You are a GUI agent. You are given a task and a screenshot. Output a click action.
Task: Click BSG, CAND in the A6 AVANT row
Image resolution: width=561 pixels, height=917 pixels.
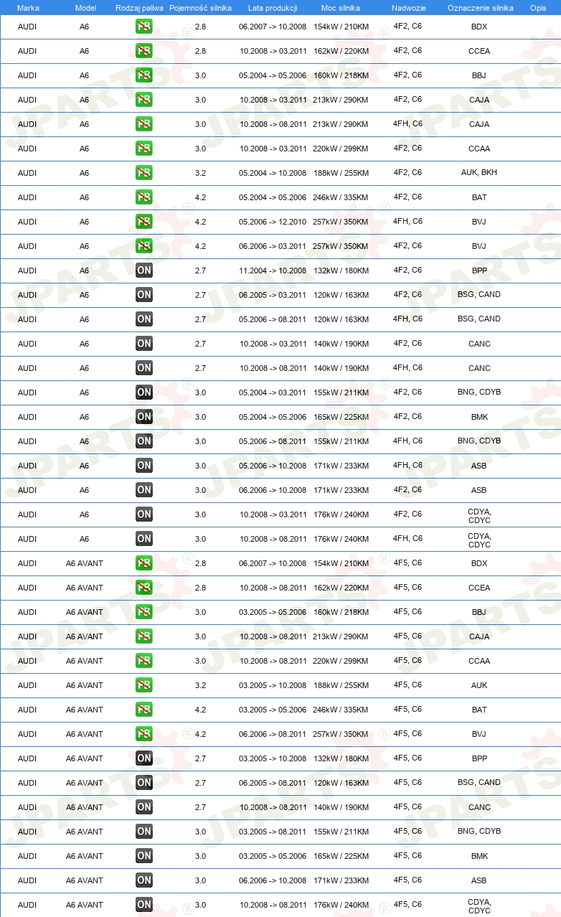point(479,783)
